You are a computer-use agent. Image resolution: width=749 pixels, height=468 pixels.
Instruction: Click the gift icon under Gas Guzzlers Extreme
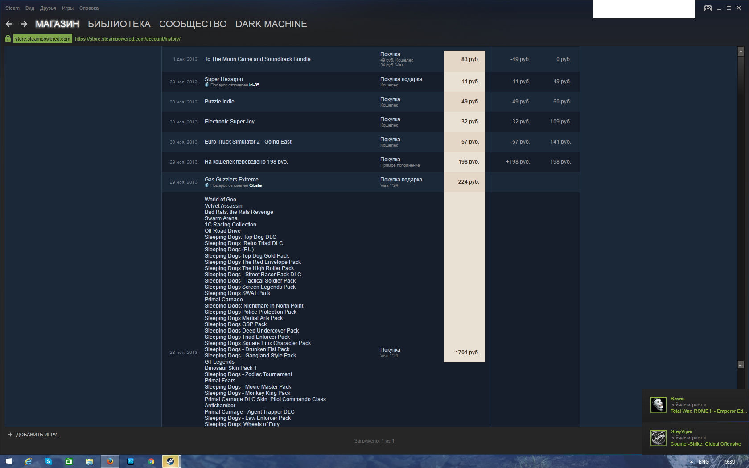tap(207, 185)
